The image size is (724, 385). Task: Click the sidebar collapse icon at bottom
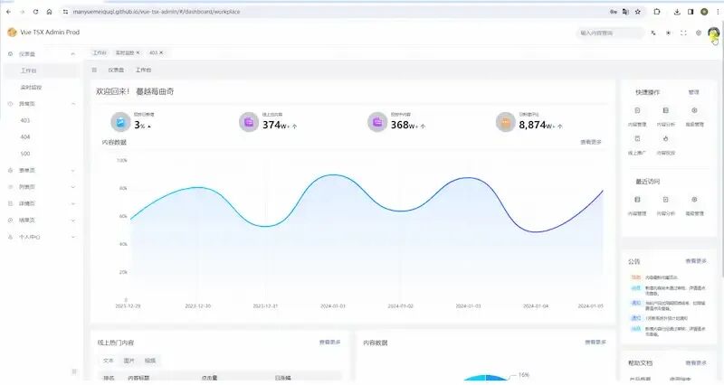74,371
